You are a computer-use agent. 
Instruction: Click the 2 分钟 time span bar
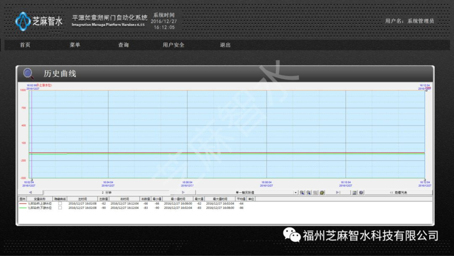coord(106,192)
